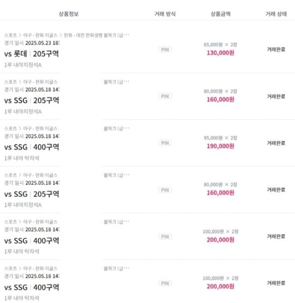295x303 pixels.
Task: Click the chevron after 스포츠 in 롯데 row
Action: pyautogui.click(x=20, y=35)
